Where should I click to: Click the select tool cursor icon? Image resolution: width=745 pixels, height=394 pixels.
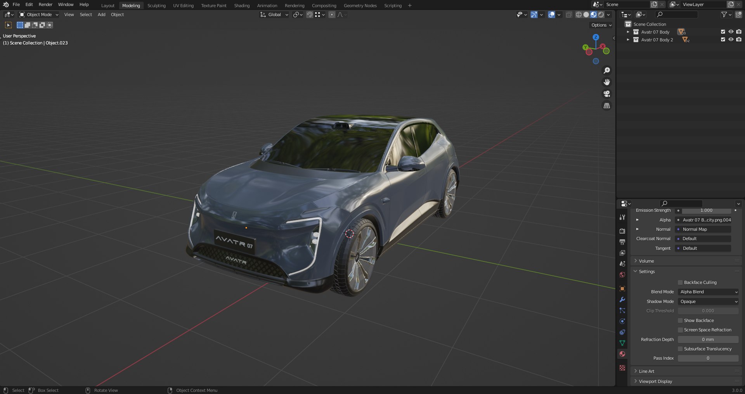click(8, 25)
